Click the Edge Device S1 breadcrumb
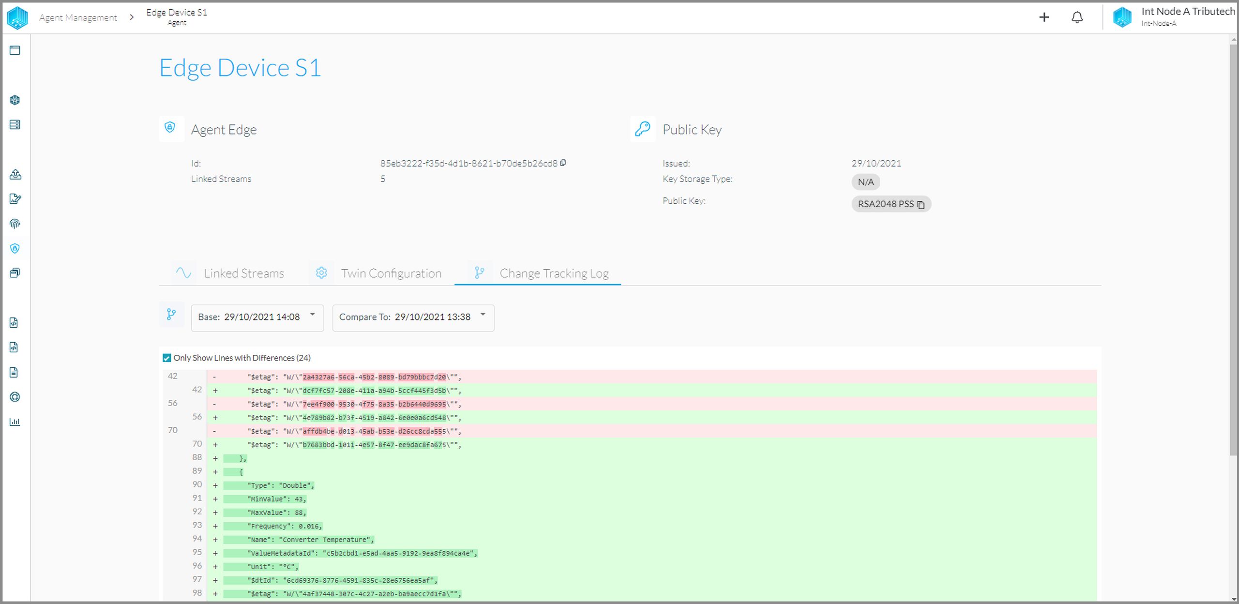 [177, 16]
